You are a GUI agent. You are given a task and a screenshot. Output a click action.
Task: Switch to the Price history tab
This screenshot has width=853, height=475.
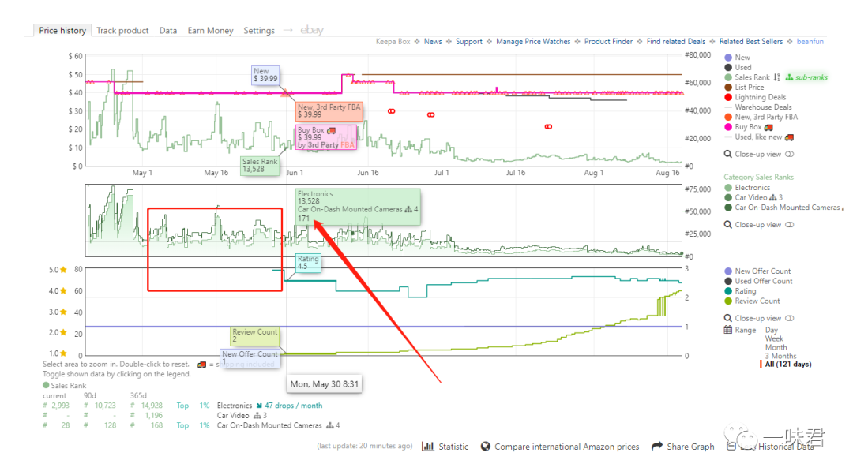point(62,31)
